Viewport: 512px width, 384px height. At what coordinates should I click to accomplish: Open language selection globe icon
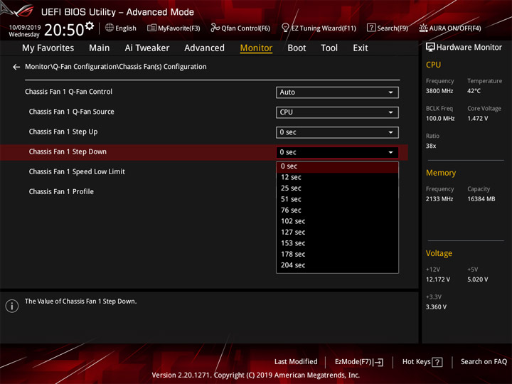[x=110, y=28]
